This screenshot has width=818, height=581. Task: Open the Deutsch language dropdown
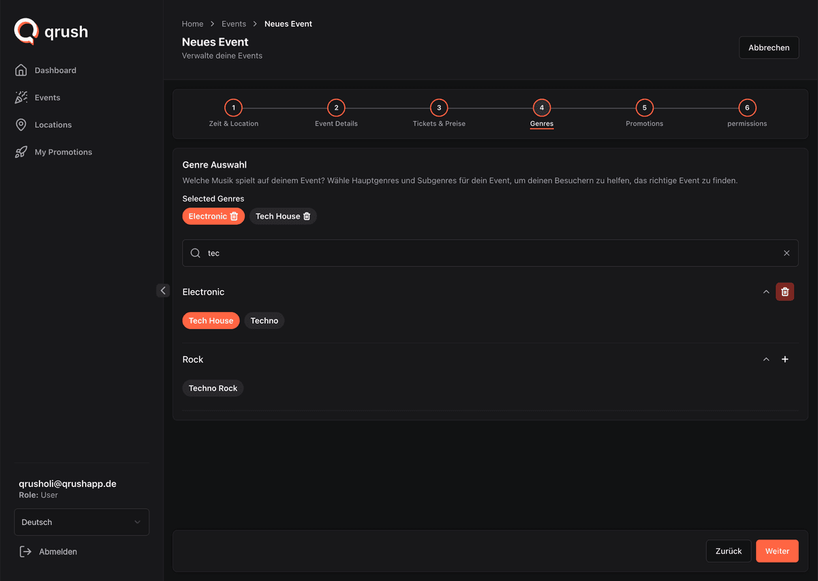point(82,522)
